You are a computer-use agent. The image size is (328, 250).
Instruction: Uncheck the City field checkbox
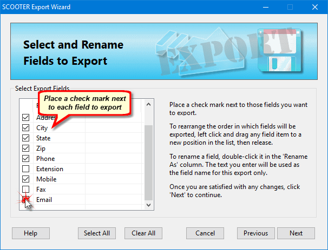[x=26, y=128]
